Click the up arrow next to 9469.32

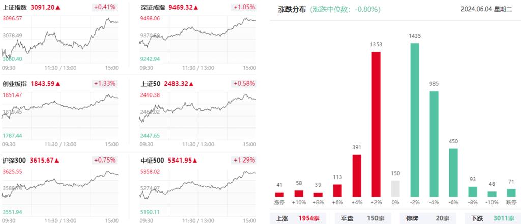[197, 8]
